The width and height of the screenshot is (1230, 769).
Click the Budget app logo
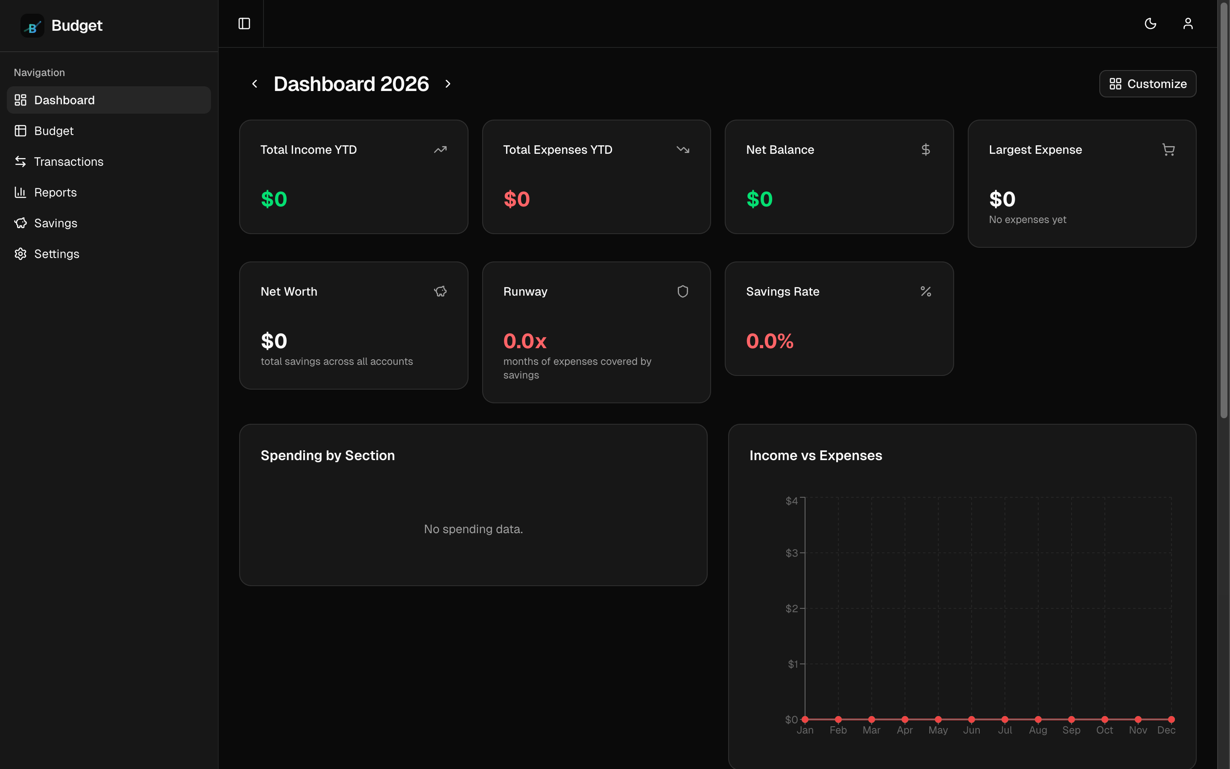click(32, 26)
